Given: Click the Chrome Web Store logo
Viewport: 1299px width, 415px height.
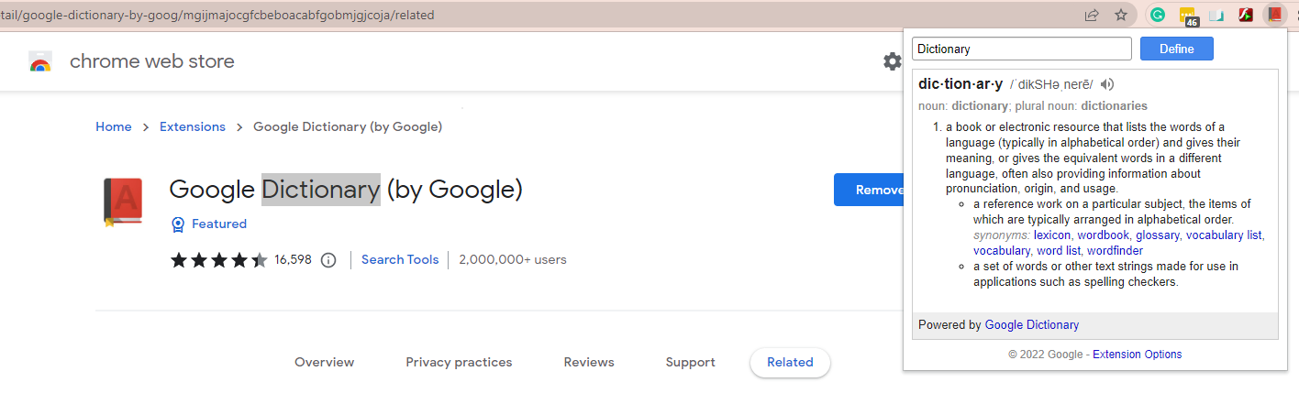Looking at the screenshot, I should coord(39,62).
